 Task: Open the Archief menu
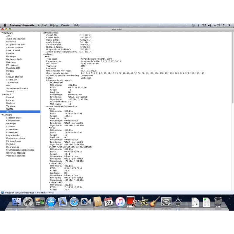coord(42,25)
